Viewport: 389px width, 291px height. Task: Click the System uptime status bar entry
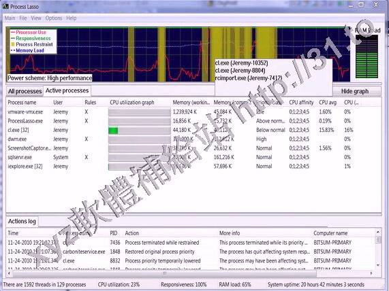click(316, 285)
